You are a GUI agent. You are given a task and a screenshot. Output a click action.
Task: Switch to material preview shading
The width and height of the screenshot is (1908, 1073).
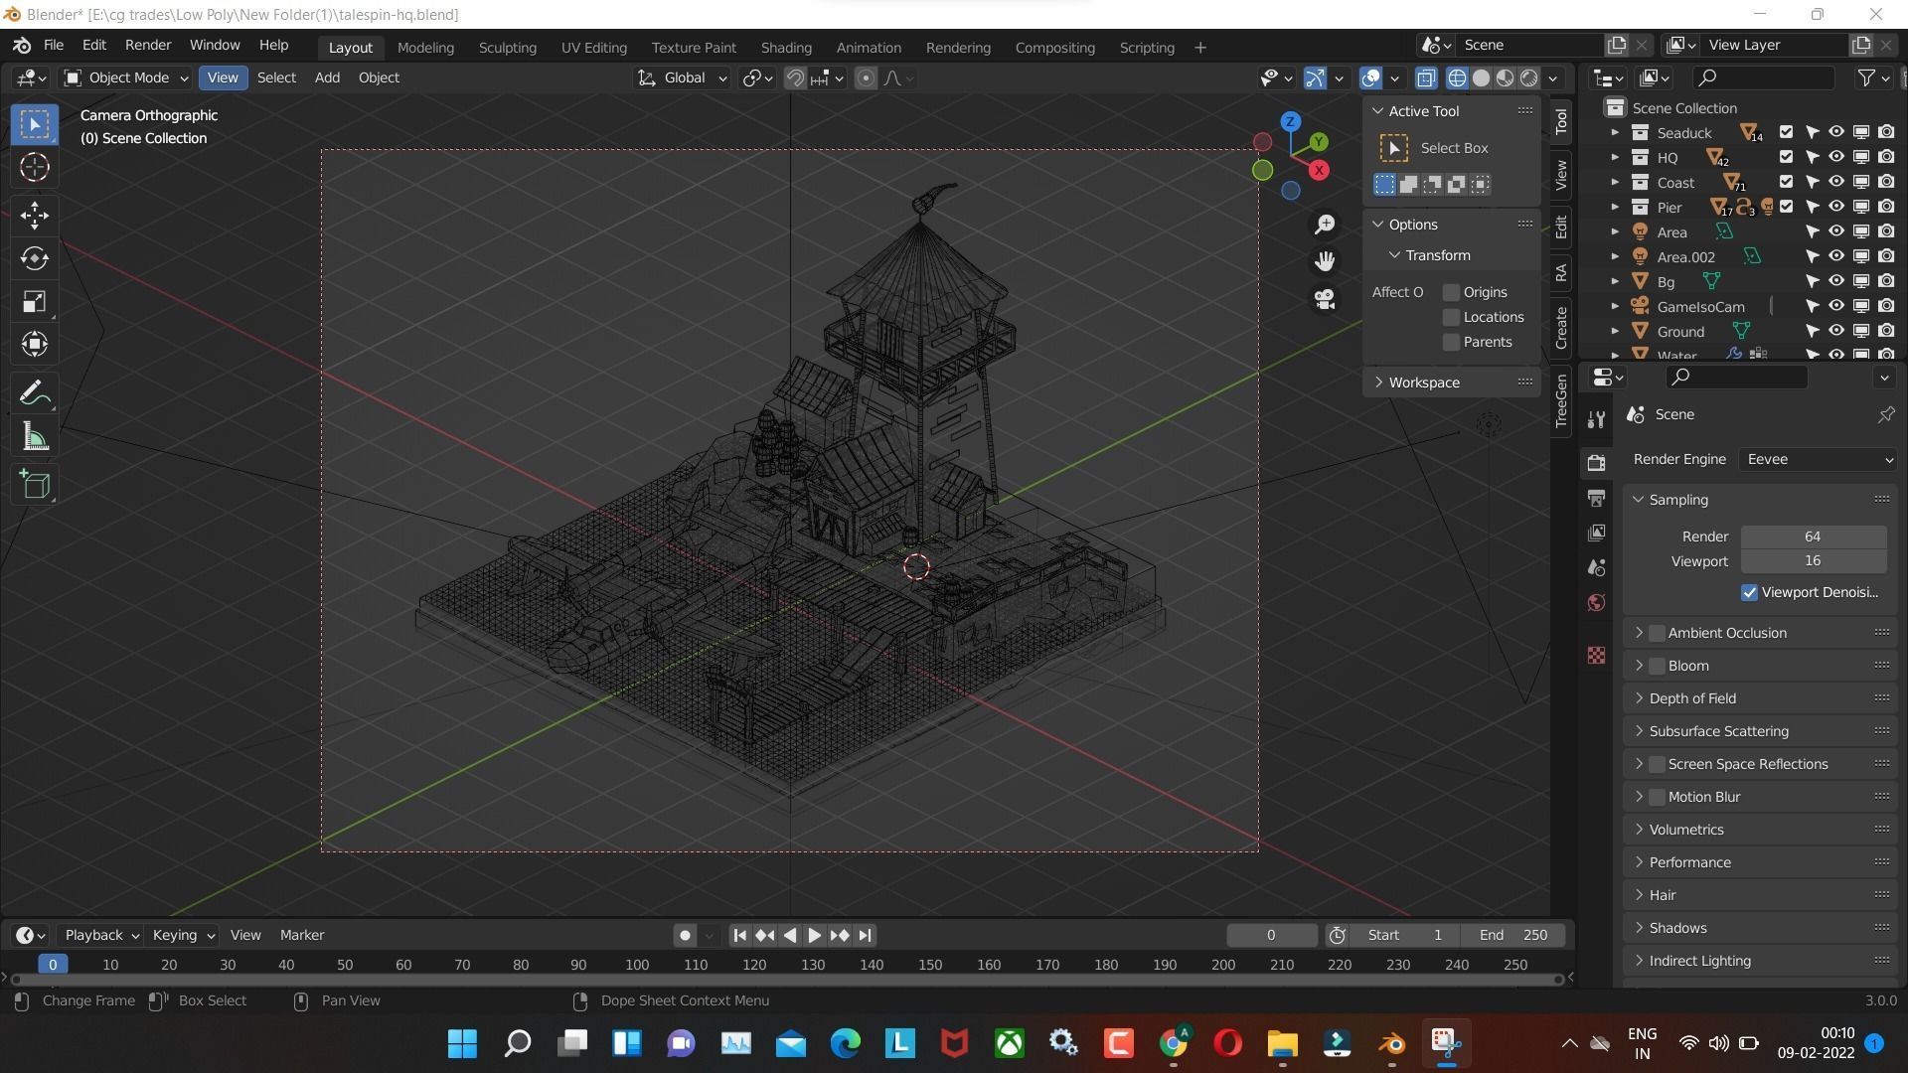[1506, 77]
